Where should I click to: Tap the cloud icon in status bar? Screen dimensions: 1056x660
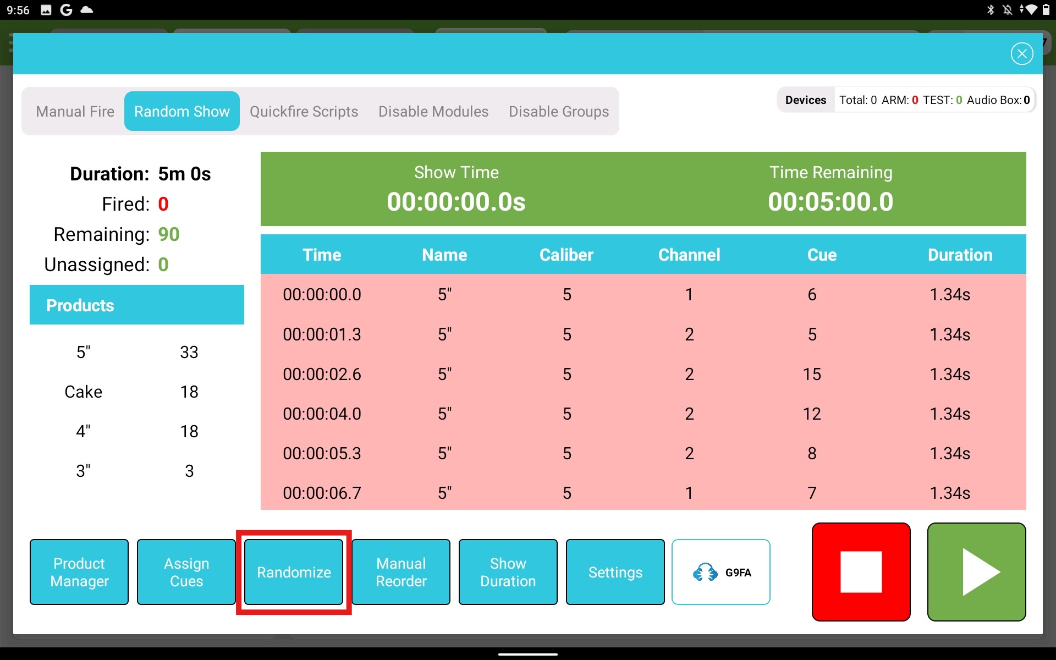87,10
